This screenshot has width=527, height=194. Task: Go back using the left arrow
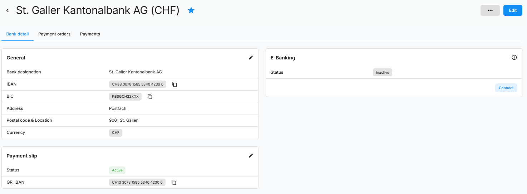[8, 11]
